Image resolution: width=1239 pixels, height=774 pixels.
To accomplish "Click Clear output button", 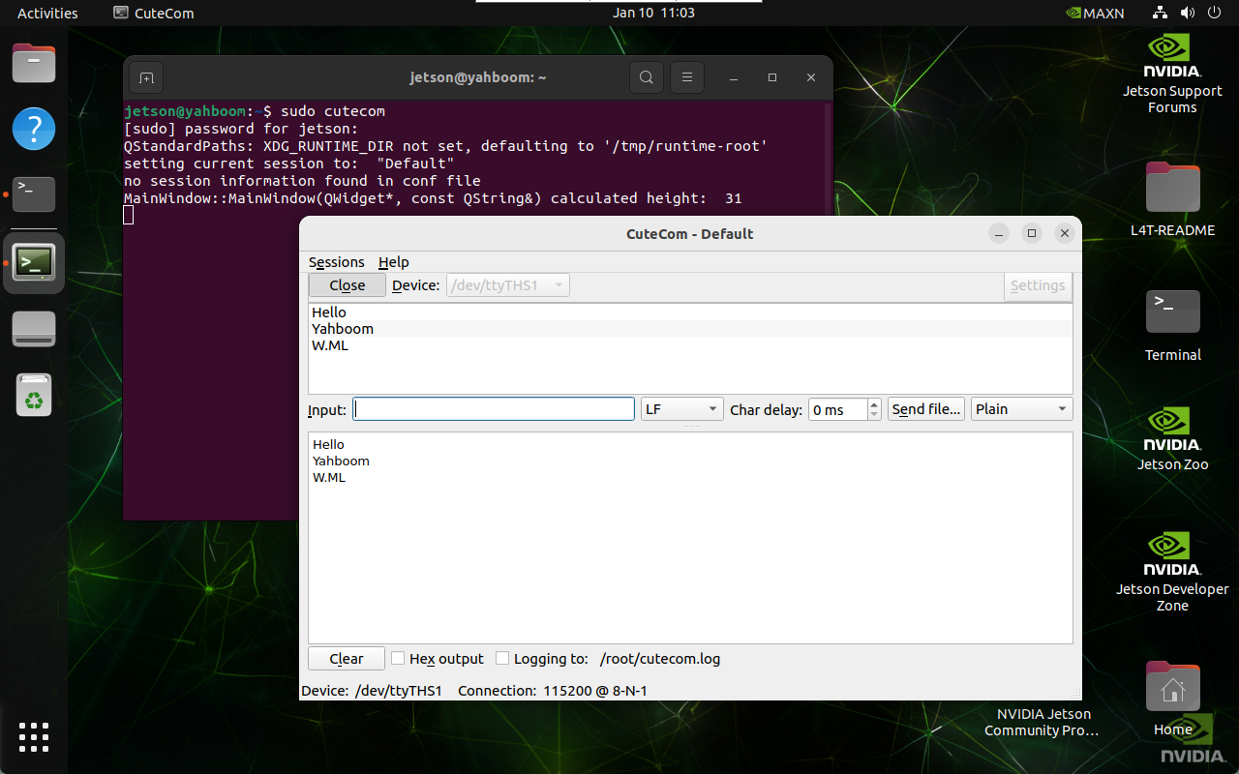I will pos(347,659).
